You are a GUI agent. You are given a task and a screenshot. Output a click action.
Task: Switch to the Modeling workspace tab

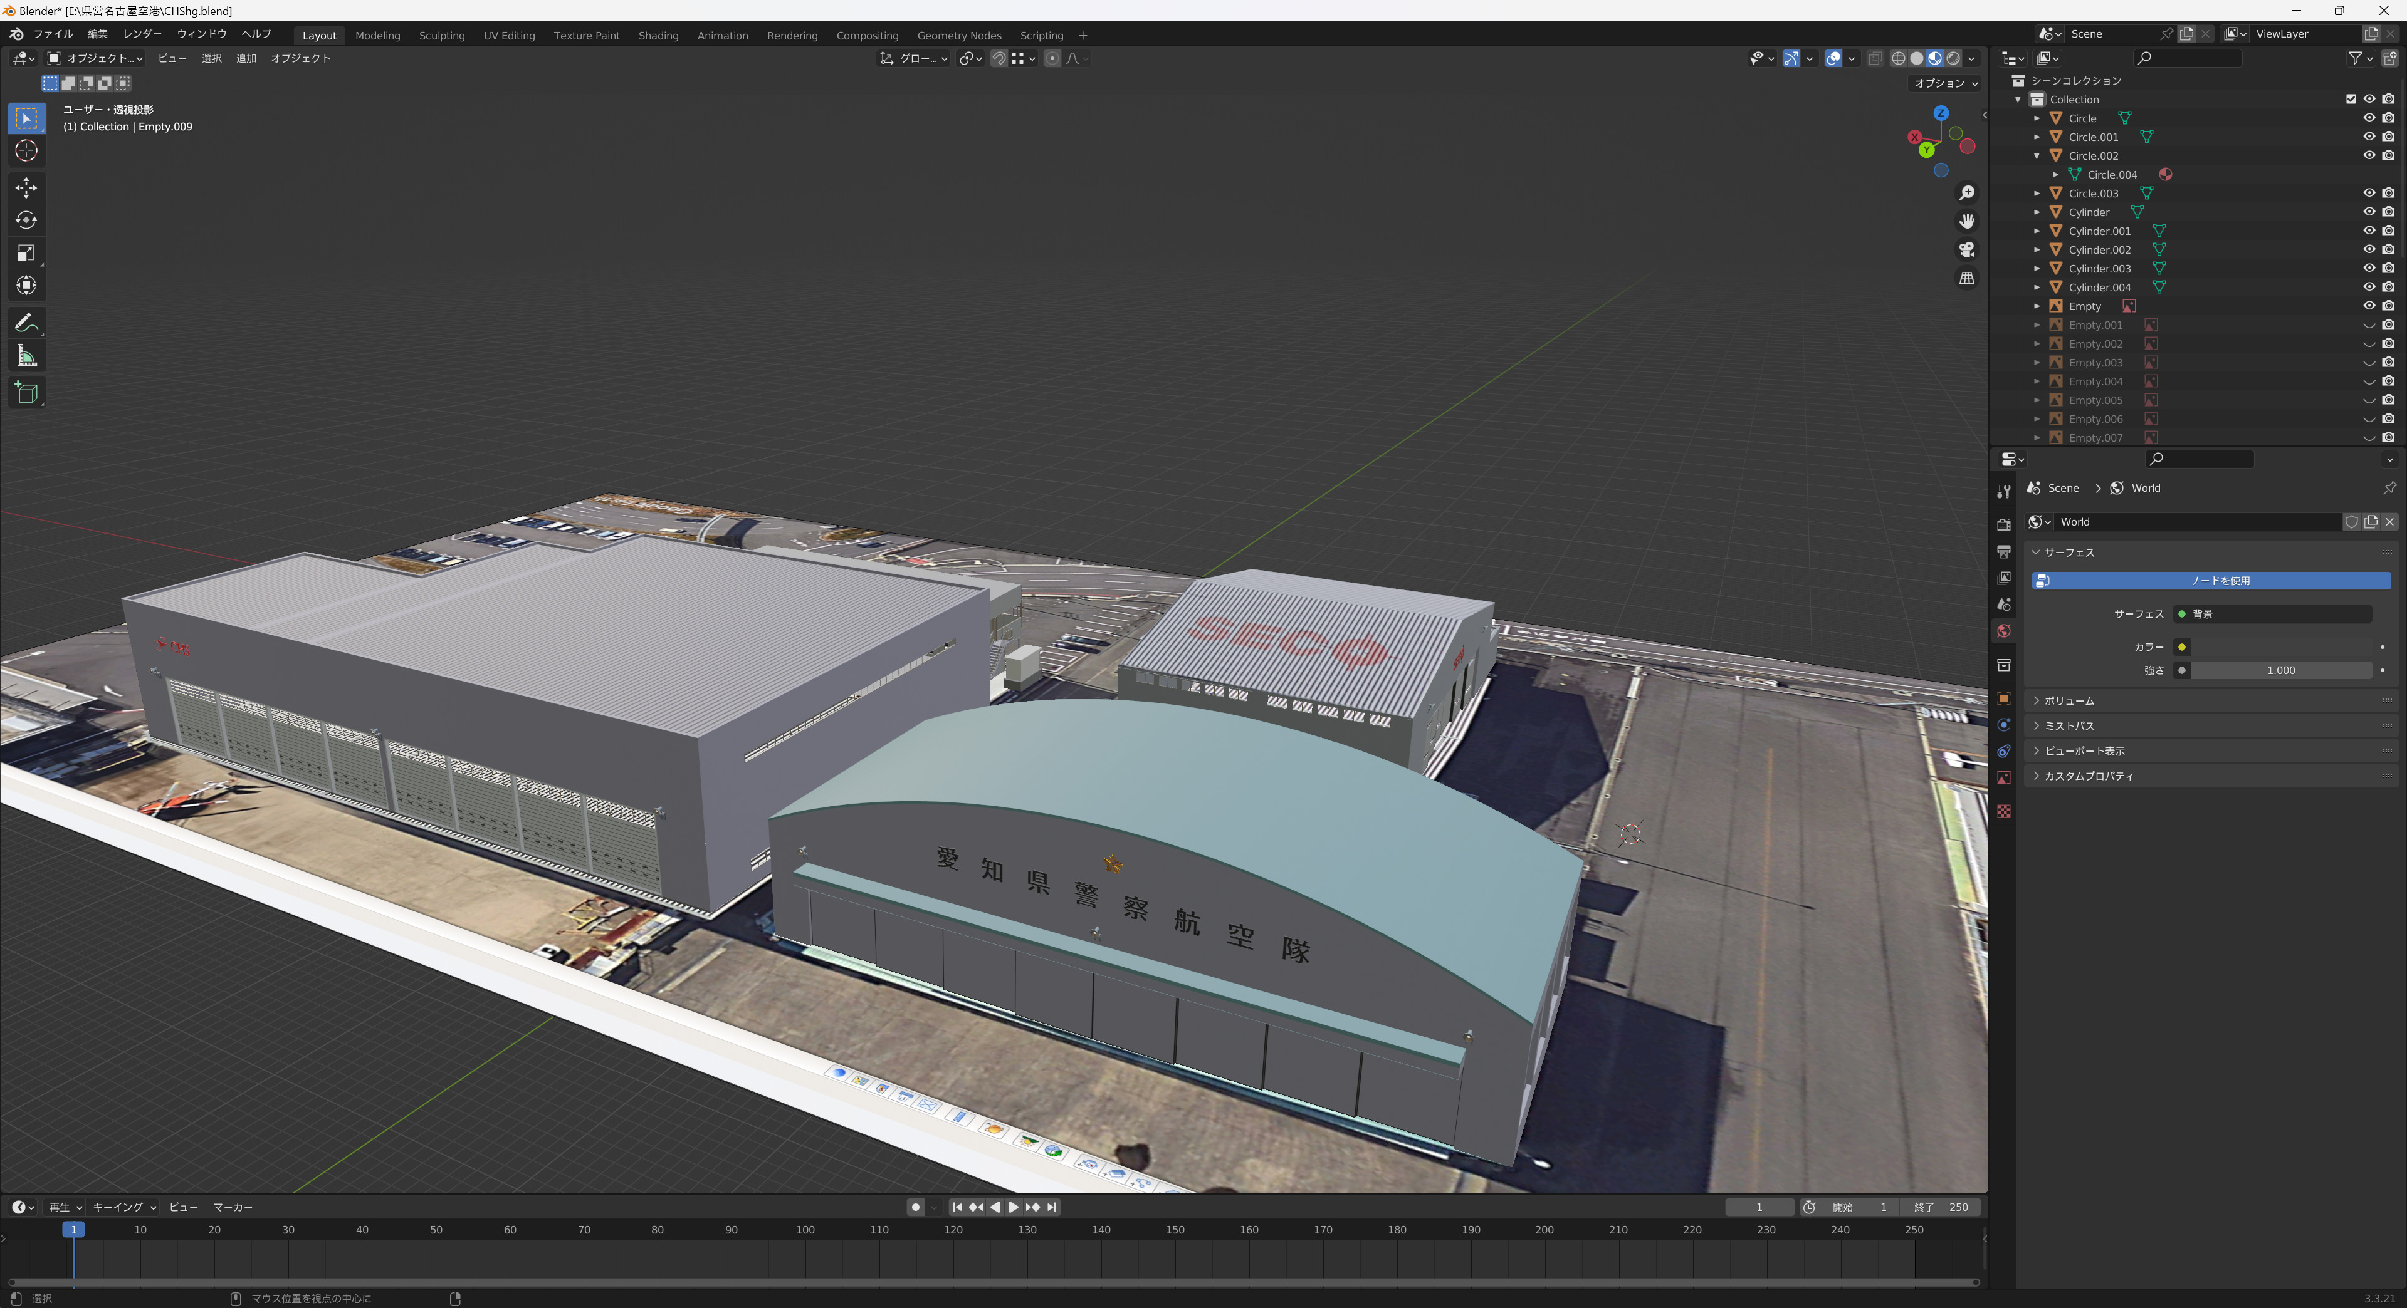point(377,36)
